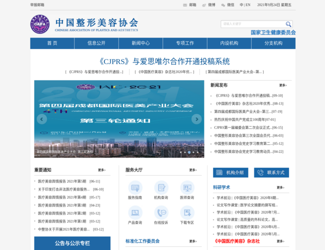Advance to next carousel slide arrow
Viewport: 325px width, 250px height.
[196, 119]
